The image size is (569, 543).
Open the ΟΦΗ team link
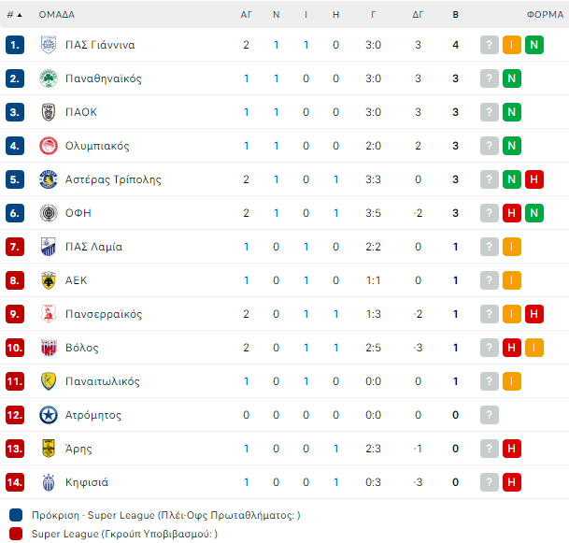pyautogui.click(x=80, y=213)
